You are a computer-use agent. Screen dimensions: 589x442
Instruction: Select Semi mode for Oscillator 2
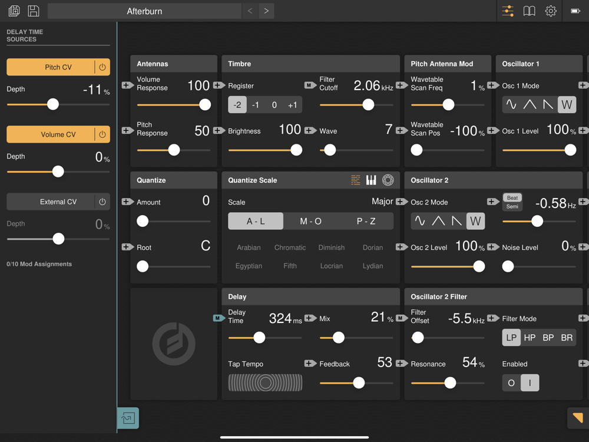pyautogui.click(x=512, y=206)
